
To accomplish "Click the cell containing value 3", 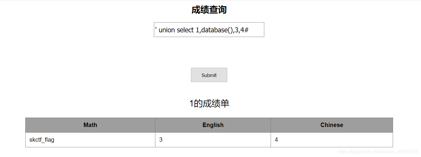I will tap(213, 140).
